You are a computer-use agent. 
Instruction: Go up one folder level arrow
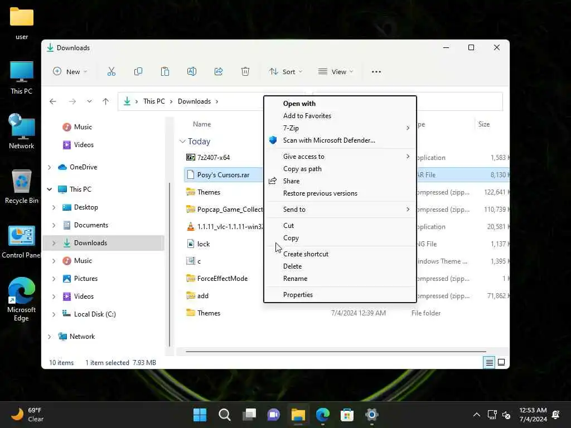click(105, 101)
